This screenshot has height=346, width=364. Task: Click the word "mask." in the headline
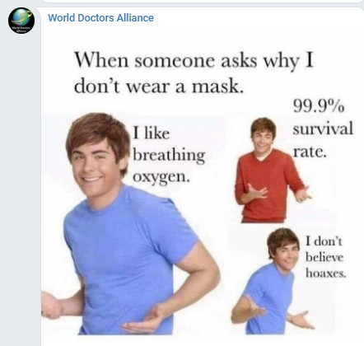click(218, 86)
